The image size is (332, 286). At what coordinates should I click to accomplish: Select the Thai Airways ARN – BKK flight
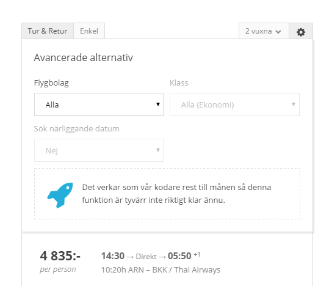161,270
